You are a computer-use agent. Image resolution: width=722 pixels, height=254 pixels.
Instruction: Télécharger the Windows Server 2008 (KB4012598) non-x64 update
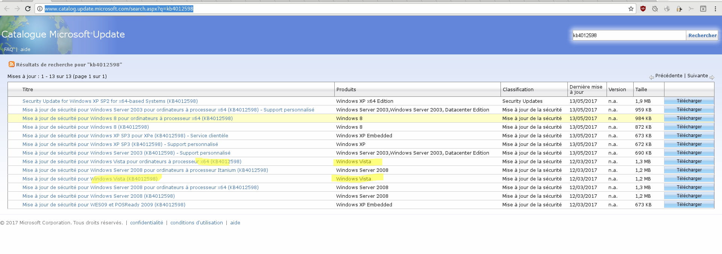click(689, 196)
